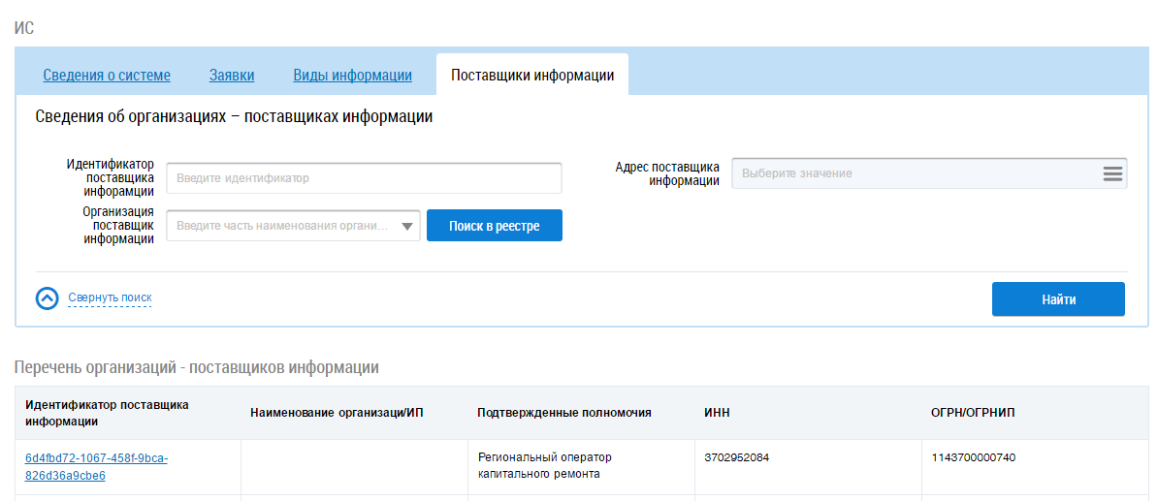Click the Свернуть поиск link
Image resolution: width=1158 pixels, height=501 pixels.
click(x=110, y=297)
